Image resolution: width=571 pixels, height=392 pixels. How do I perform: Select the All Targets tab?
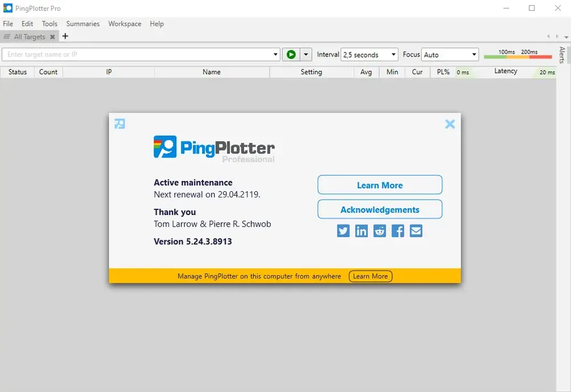(x=30, y=37)
